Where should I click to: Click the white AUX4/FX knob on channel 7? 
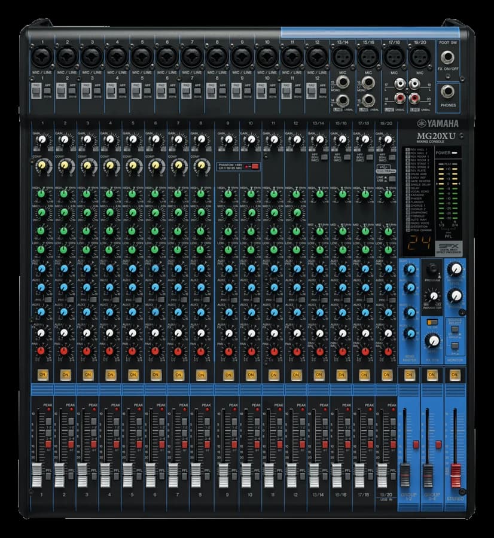tap(178, 333)
